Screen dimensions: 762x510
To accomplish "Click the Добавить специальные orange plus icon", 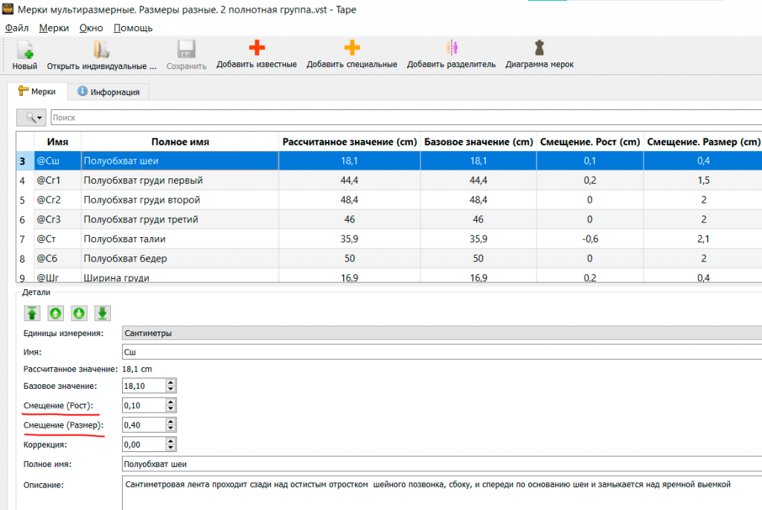I will pyautogui.click(x=351, y=49).
